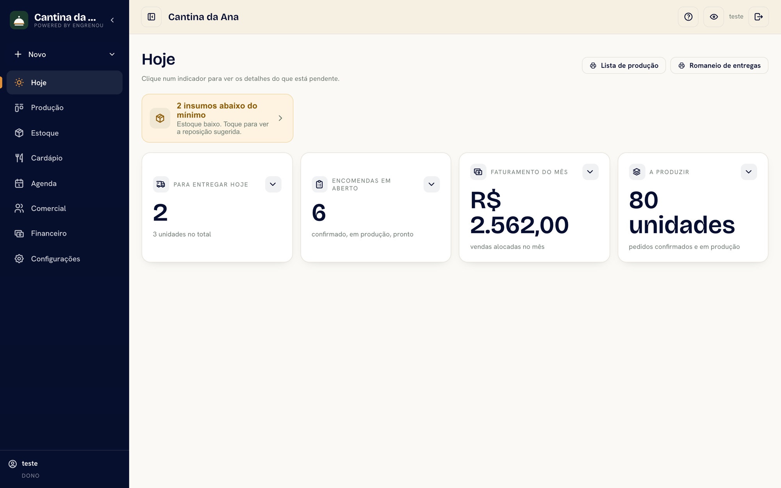Click the 3 unidades no total text
781x488 pixels.
[182, 234]
